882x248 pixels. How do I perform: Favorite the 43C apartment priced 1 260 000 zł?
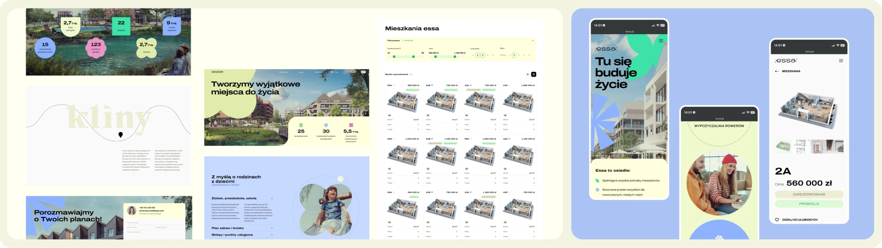pos(509,85)
